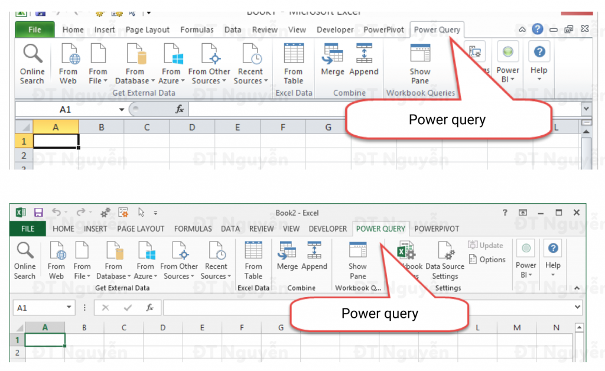The image size is (605, 371).
Task: Click the Insert Function fx button in Book2 window
Action: click(150, 308)
